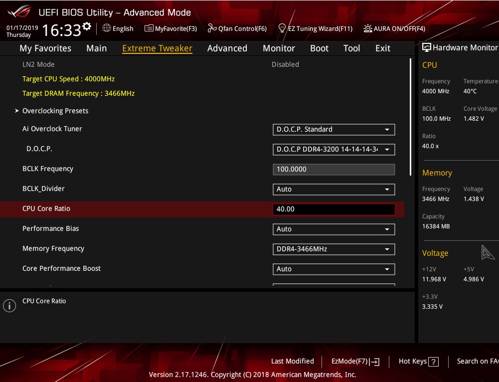Click the settings list vertical scrollbar

click(x=411, y=117)
